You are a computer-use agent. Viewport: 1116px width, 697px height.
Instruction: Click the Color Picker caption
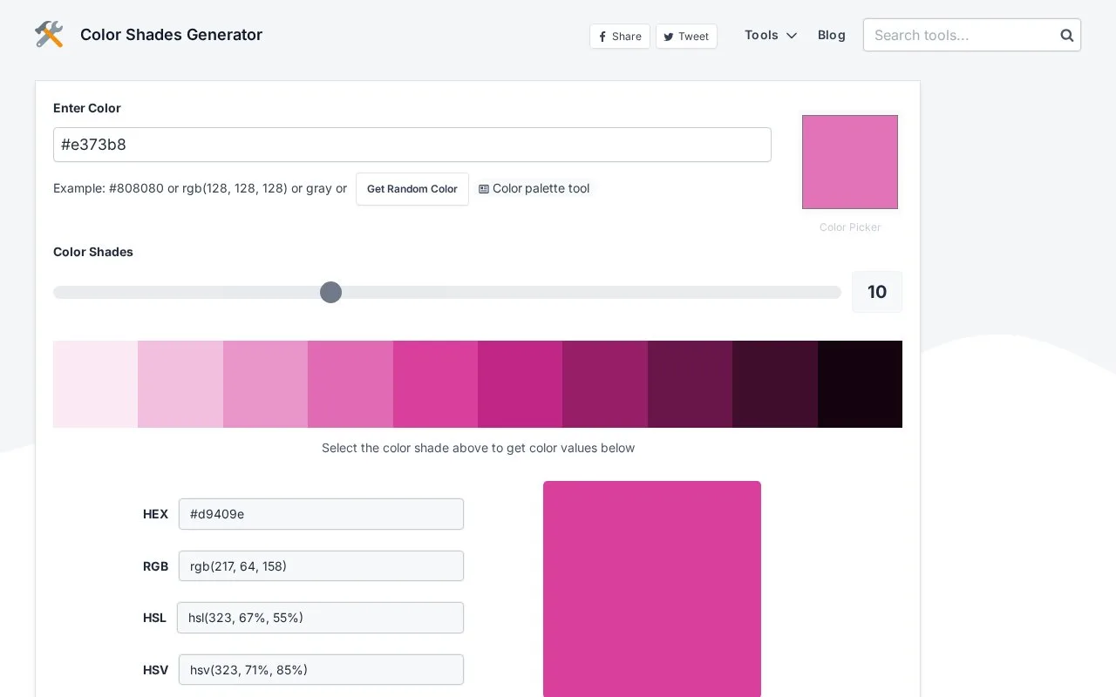click(850, 227)
